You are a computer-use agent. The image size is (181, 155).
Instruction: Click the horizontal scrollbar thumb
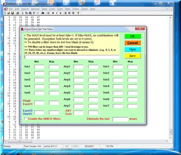coord(20,141)
